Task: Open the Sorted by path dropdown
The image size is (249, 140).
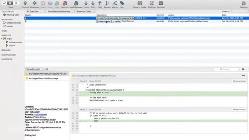Action: pos(34,69)
